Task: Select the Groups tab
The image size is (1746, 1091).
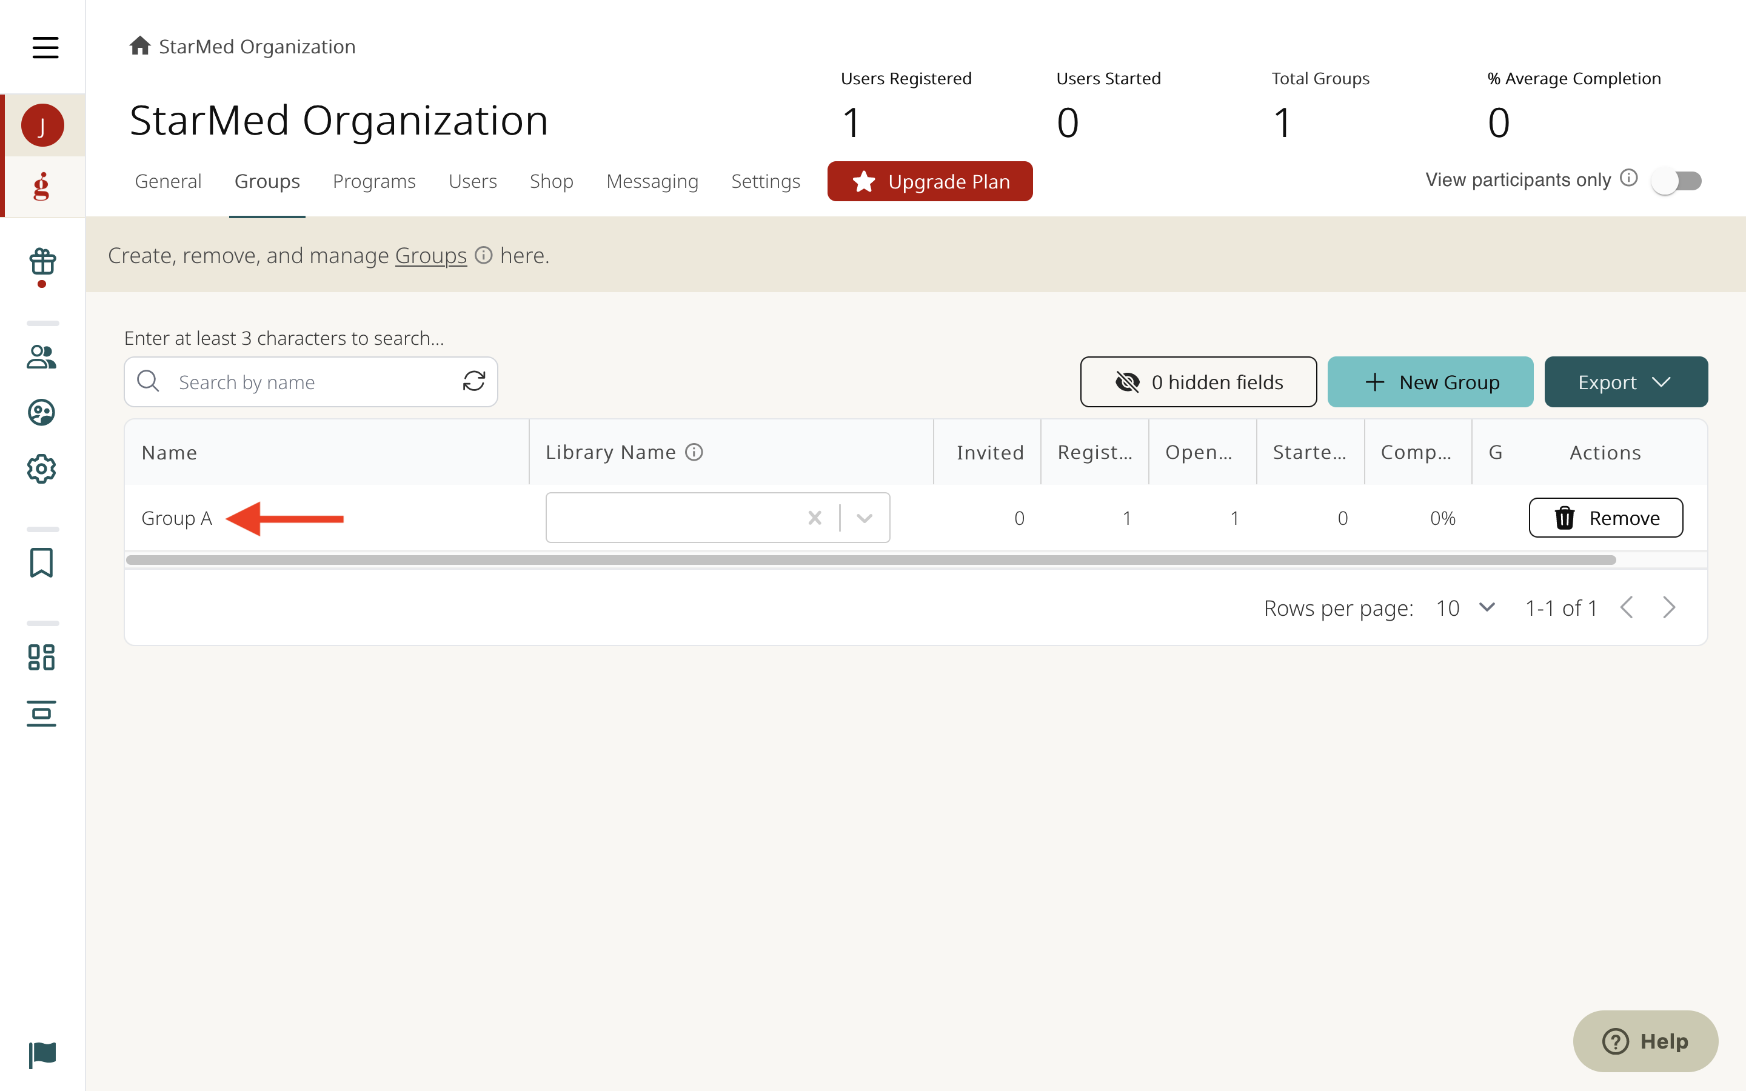Action: [x=267, y=181]
